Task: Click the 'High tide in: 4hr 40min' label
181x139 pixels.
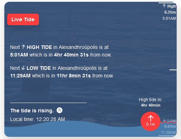Action: point(150,102)
